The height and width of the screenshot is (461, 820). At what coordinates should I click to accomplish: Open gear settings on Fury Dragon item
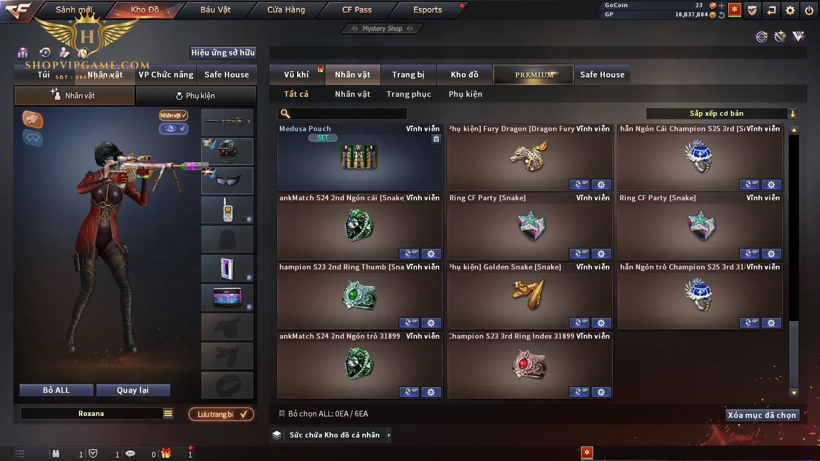(601, 184)
